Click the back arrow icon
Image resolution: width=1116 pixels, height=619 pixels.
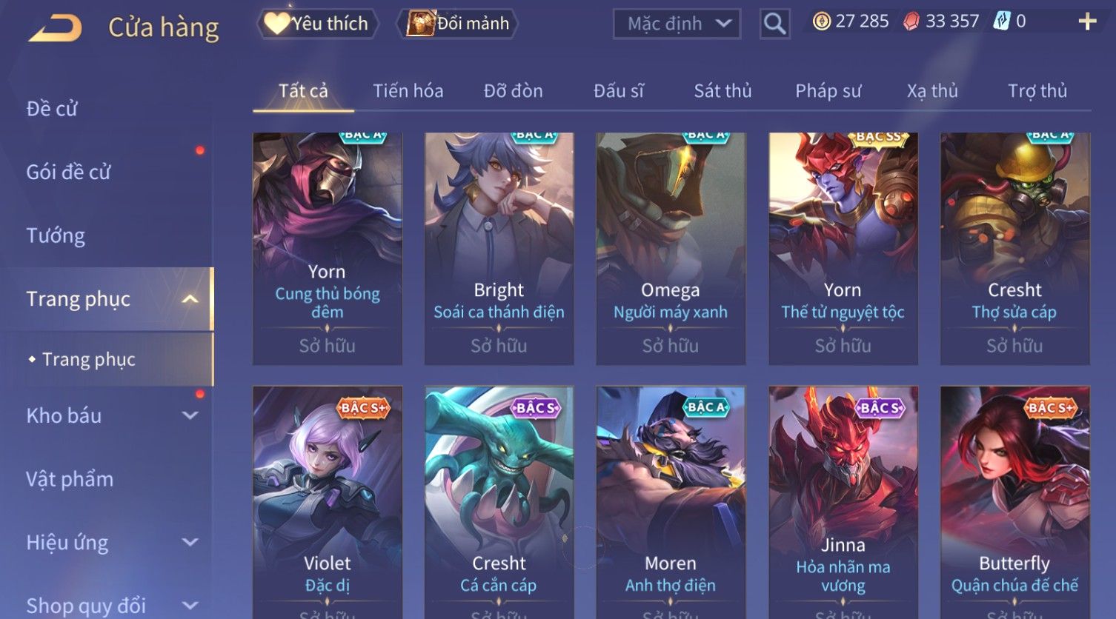pos(54,28)
